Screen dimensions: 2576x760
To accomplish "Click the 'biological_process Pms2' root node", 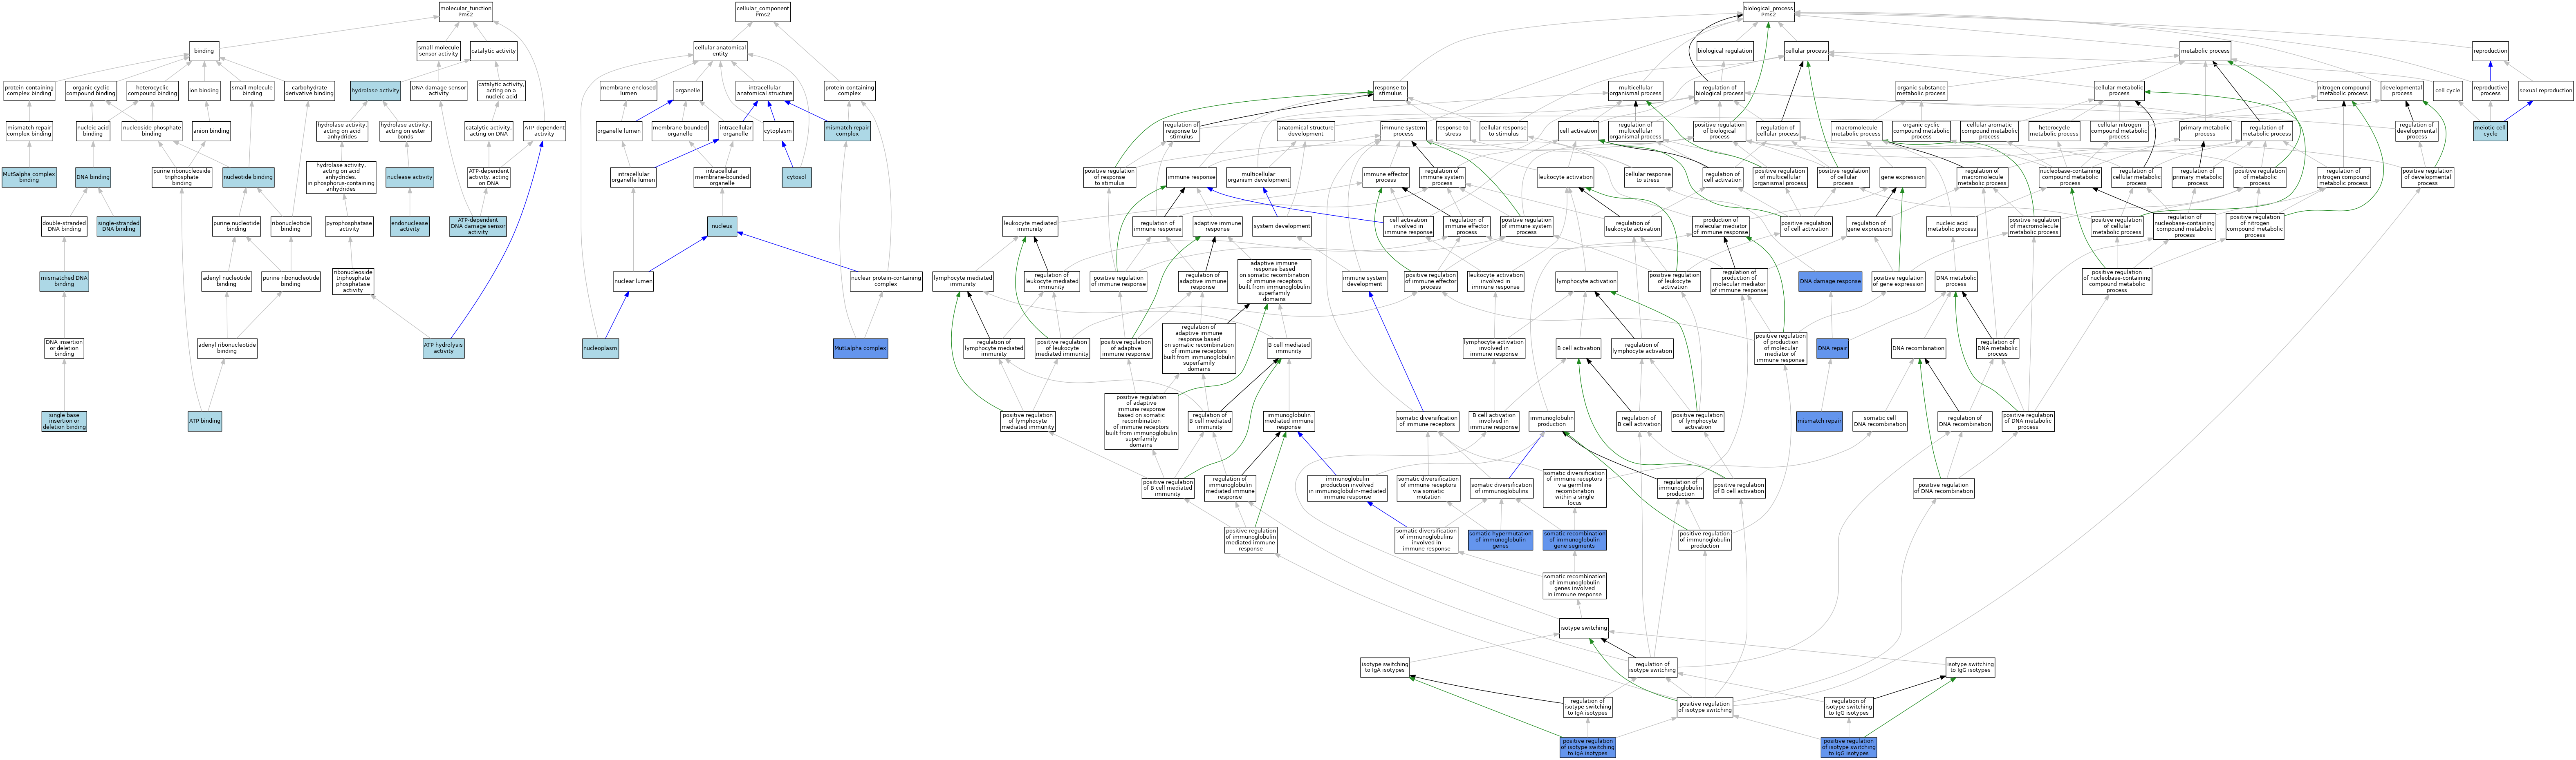I will [1768, 11].
